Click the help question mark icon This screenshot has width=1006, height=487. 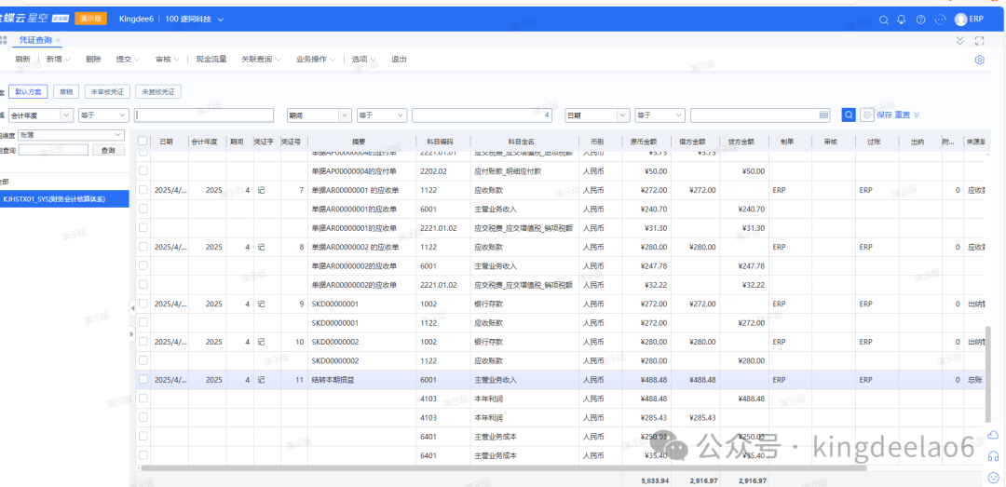point(920,19)
